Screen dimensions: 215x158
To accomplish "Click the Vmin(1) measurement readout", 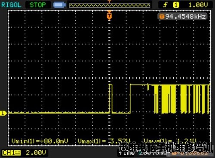I will tap(40, 141).
